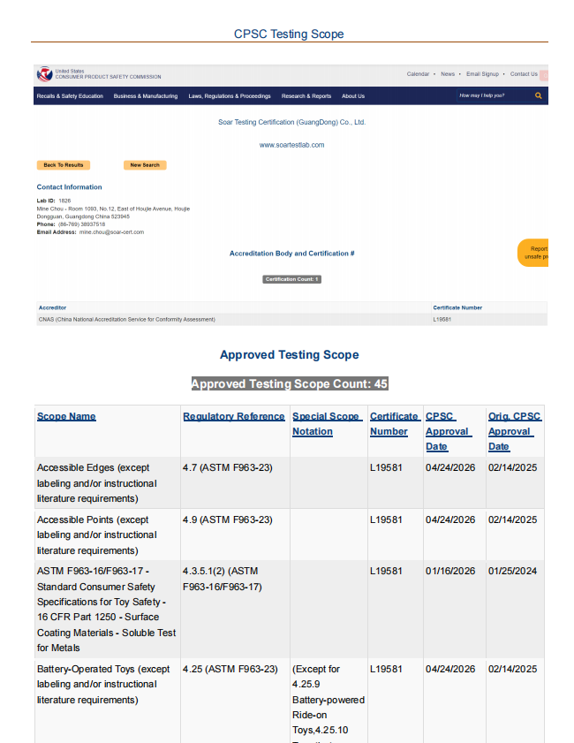Click the Approved Testing Scope heading
This screenshot has width=574, height=743.
coord(290,355)
